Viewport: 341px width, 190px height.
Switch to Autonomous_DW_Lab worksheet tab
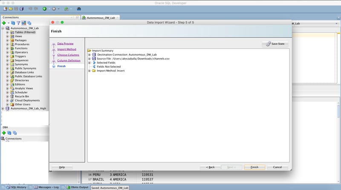(x=101, y=18)
